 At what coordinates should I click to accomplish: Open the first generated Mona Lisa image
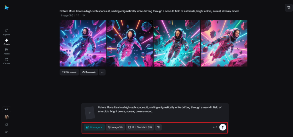pyautogui.click(x=83, y=43)
